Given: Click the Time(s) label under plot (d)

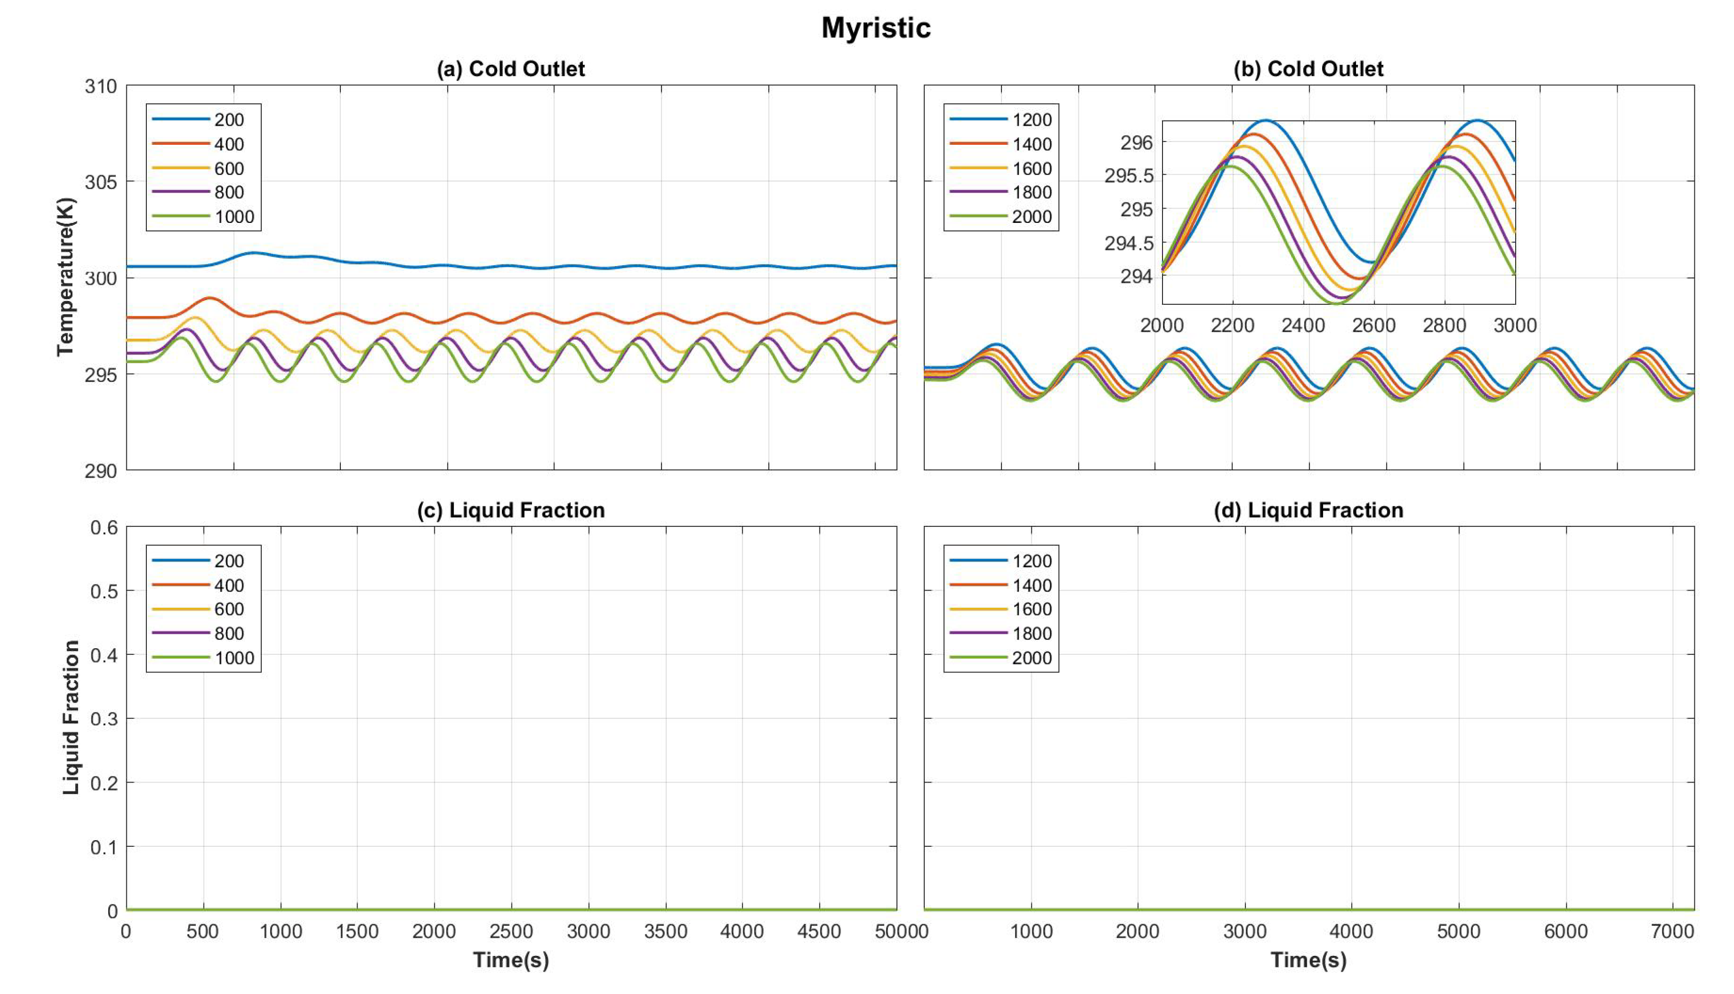Looking at the screenshot, I should 1308,959.
